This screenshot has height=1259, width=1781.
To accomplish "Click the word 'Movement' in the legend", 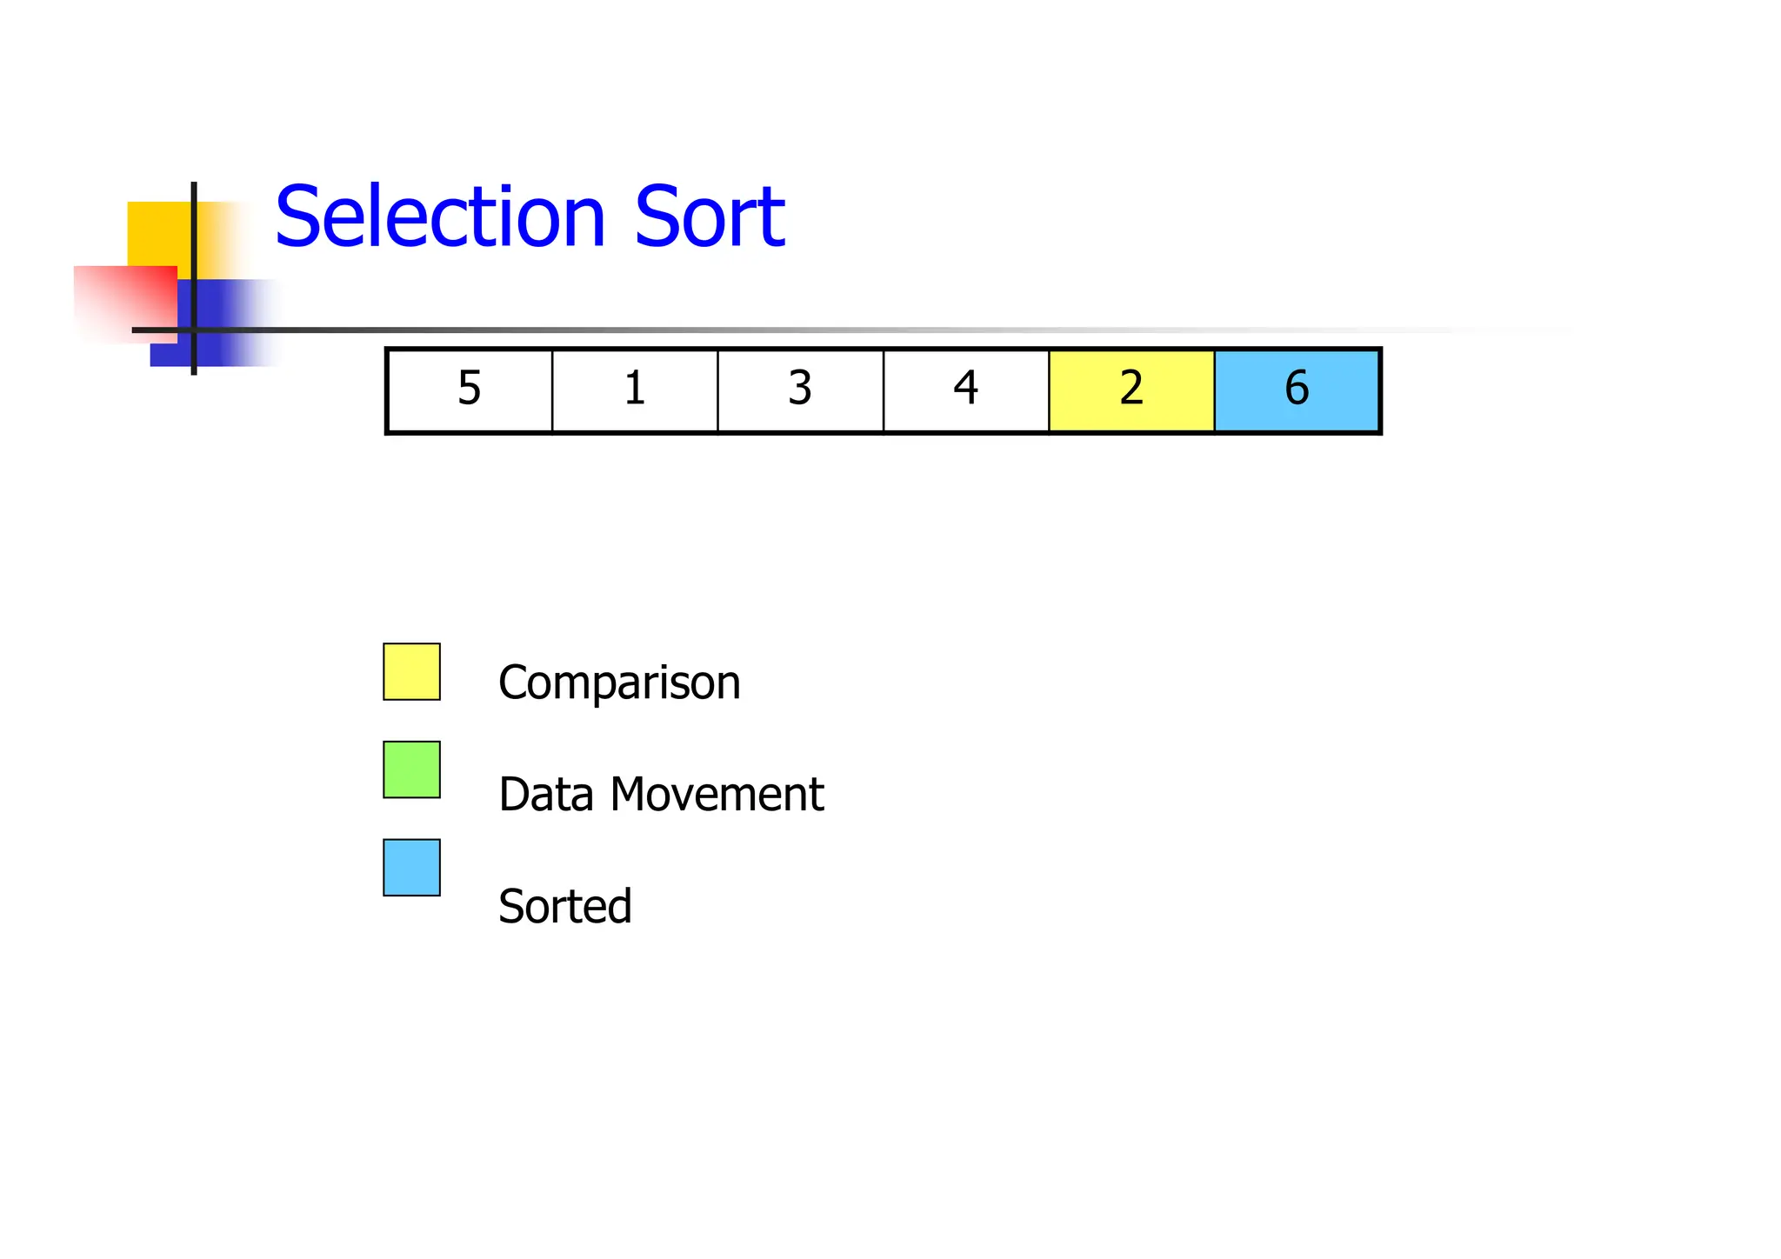I will coord(717,794).
